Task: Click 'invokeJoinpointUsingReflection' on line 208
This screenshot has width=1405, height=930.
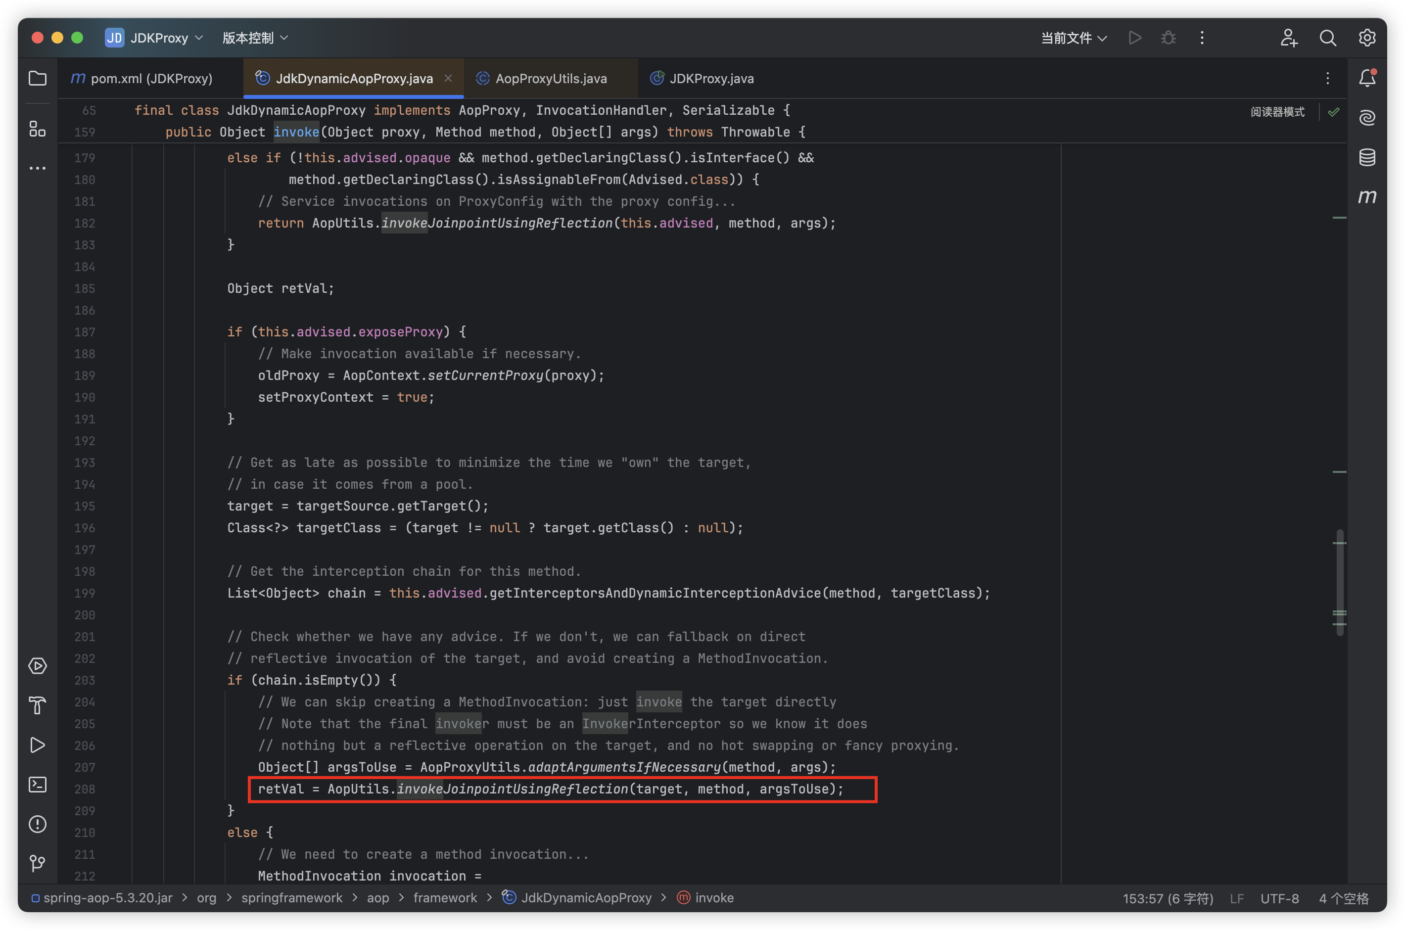Action: [x=513, y=789]
